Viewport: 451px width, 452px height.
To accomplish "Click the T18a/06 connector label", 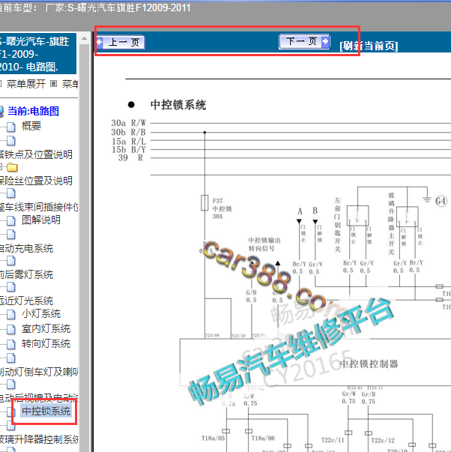I will point(263,439).
